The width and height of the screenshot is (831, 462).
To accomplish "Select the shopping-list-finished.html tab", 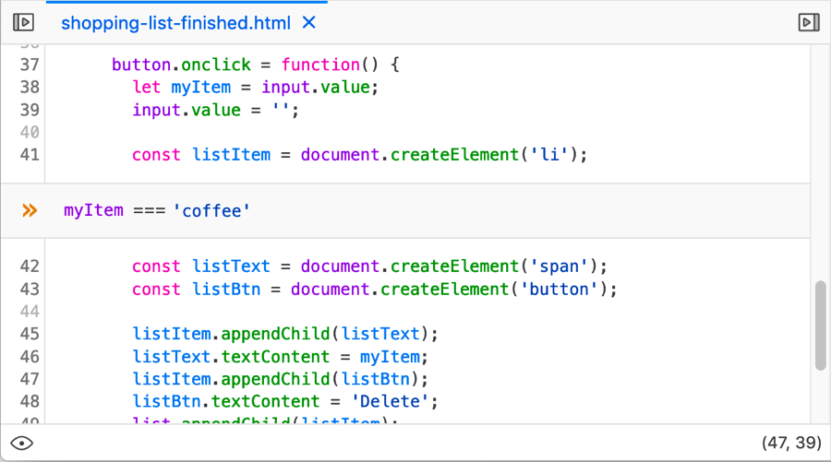I will [175, 22].
